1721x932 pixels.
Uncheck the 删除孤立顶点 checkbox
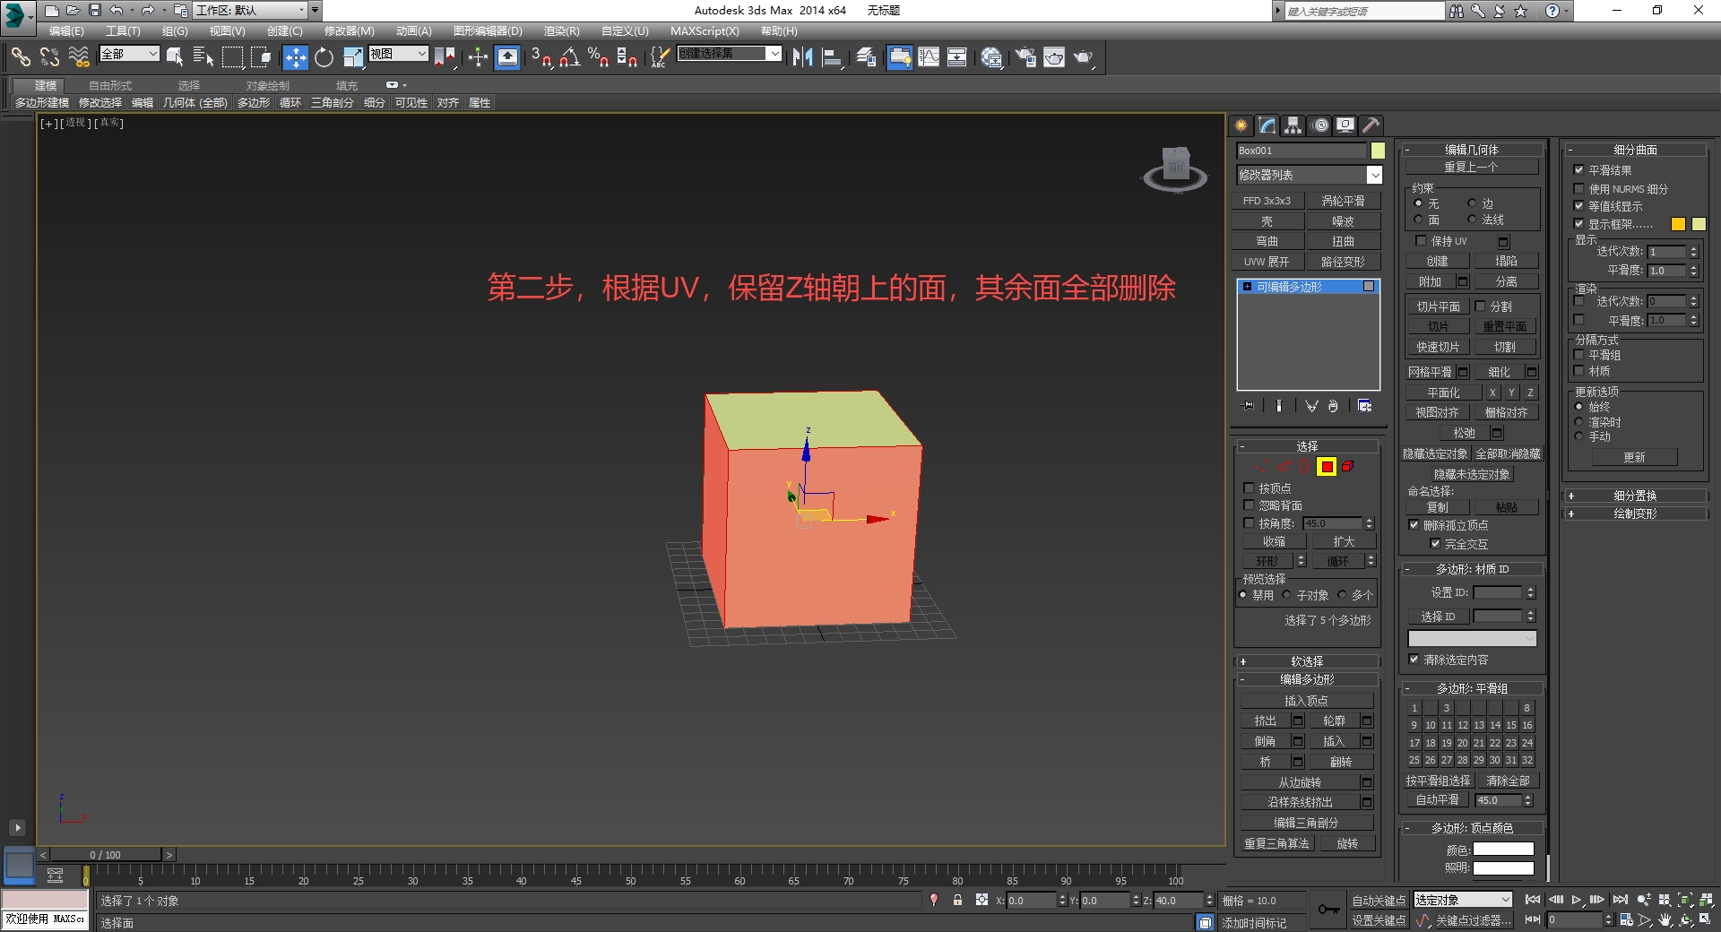click(x=1414, y=525)
